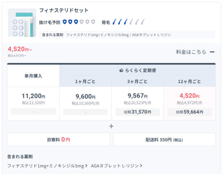Open the フィナステリド1mg+ミノキシジル5mg link with chevron
Image resolution: width=223 pixels, height=174 pixels.
pos(47,166)
